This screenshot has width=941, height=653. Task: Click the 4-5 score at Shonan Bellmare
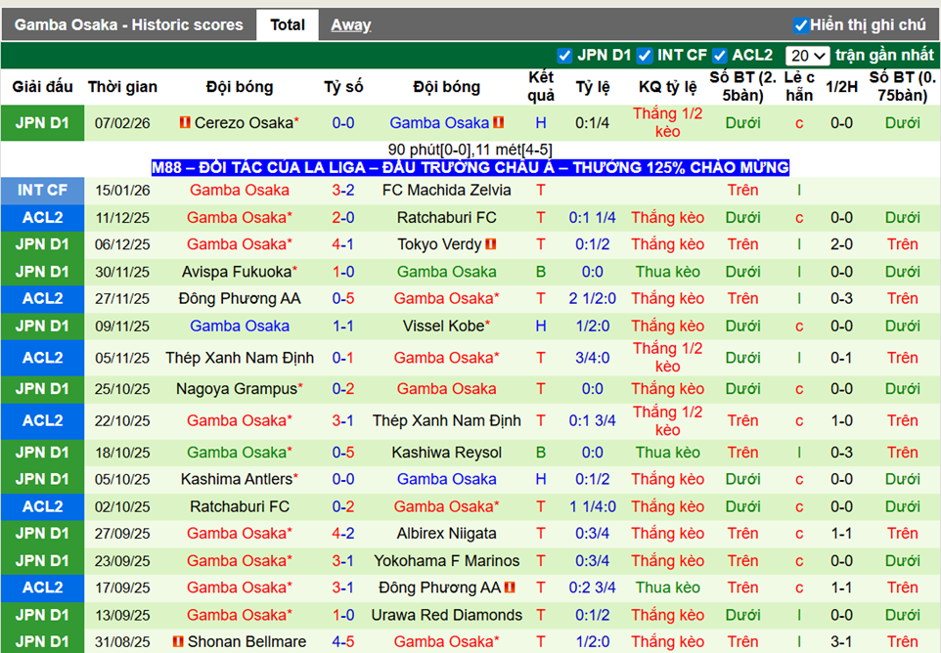coord(343,641)
